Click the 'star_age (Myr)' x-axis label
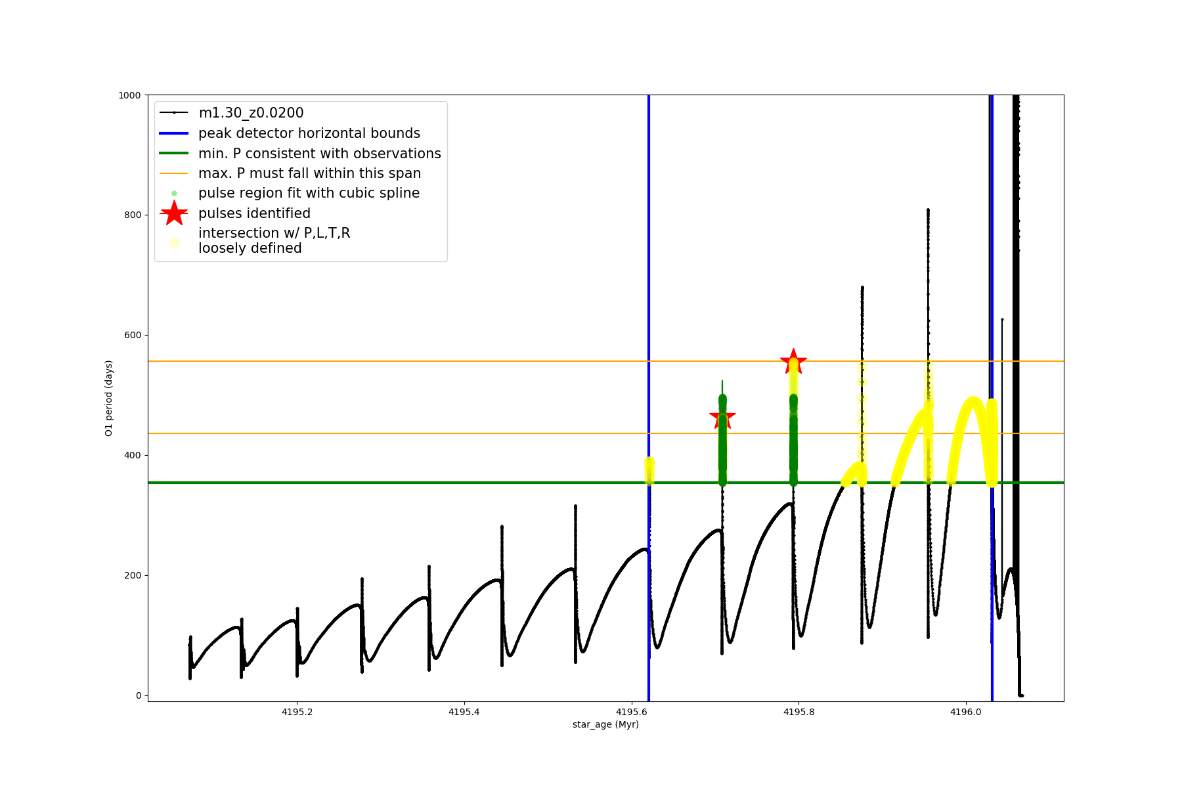The height and width of the screenshot is (788, 1182). [x=605, y=724]
